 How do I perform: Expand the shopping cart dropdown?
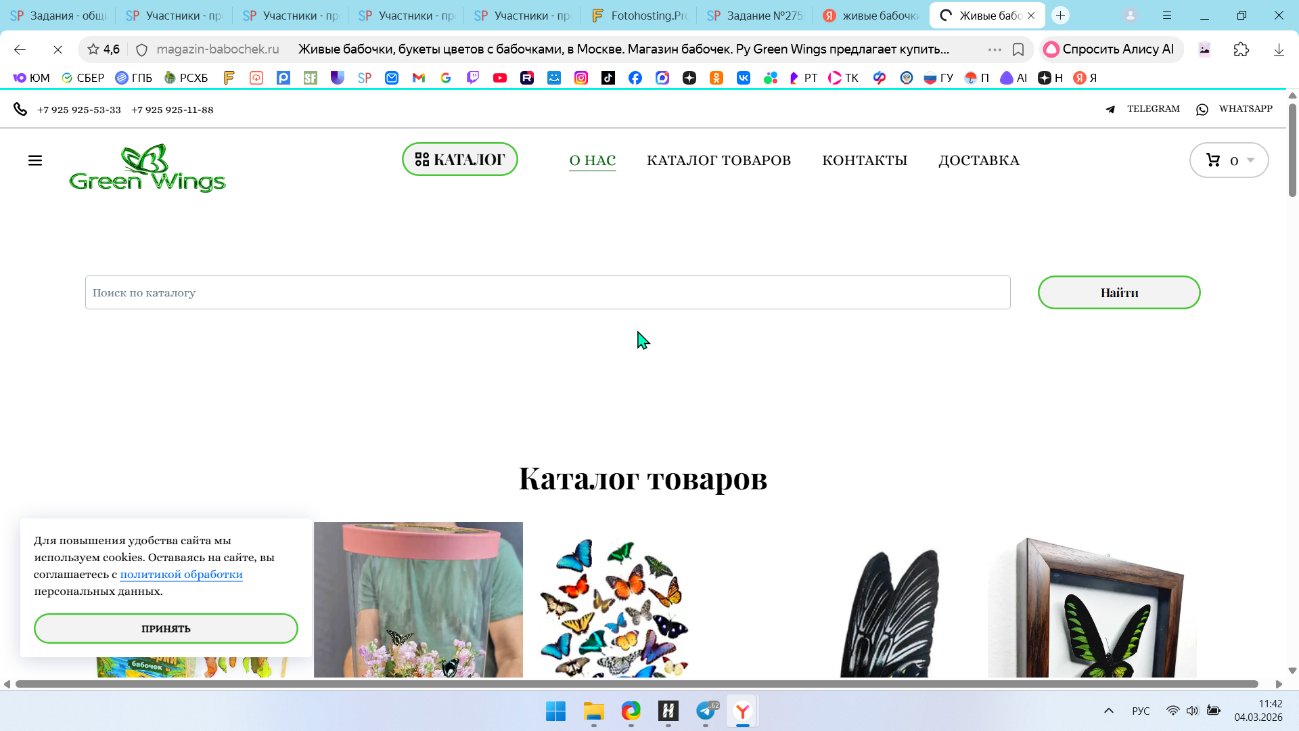(x=1250, y=160)
